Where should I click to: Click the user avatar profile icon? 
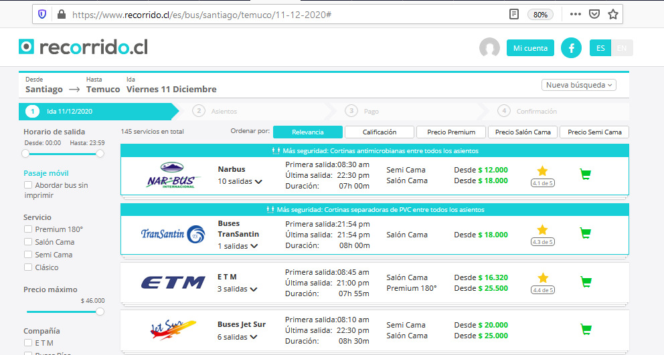click(x=489, y=48)
